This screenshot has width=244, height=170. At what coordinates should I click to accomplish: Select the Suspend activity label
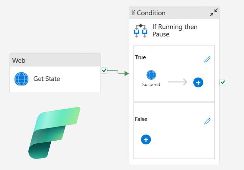coord(151,84)
